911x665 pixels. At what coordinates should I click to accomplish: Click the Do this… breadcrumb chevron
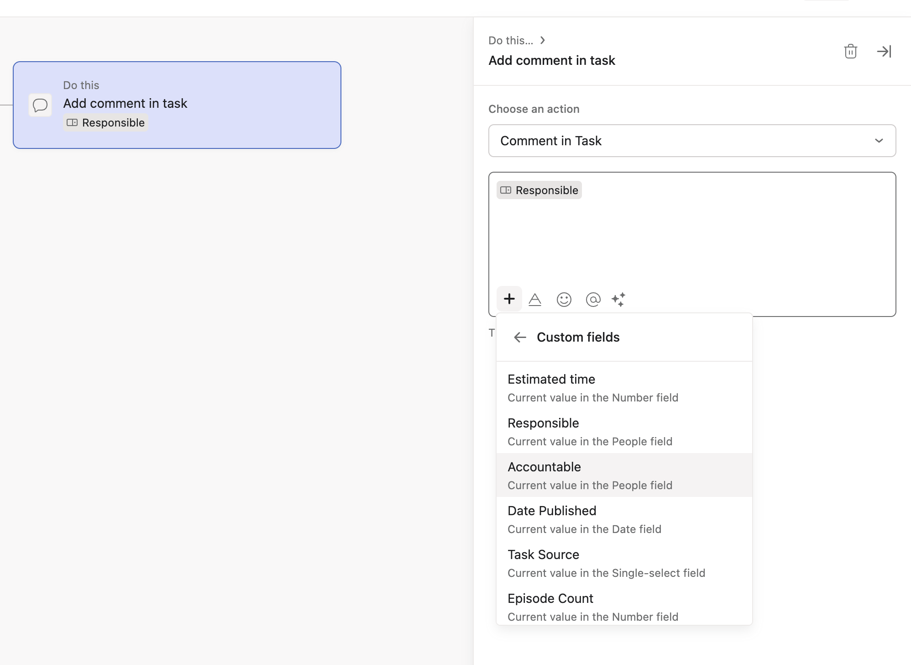(x=542, y=40)
